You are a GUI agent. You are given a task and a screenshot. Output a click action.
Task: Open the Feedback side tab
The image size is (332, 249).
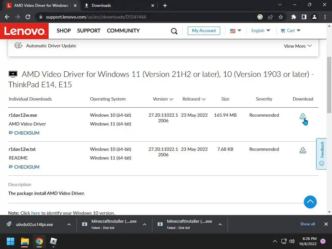click(321, 154)
